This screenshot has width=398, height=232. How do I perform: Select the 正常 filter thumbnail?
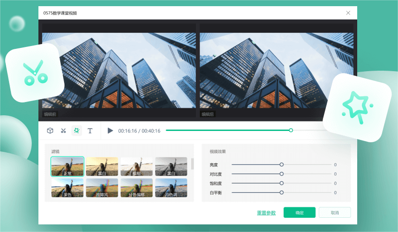tap(67, 167)
